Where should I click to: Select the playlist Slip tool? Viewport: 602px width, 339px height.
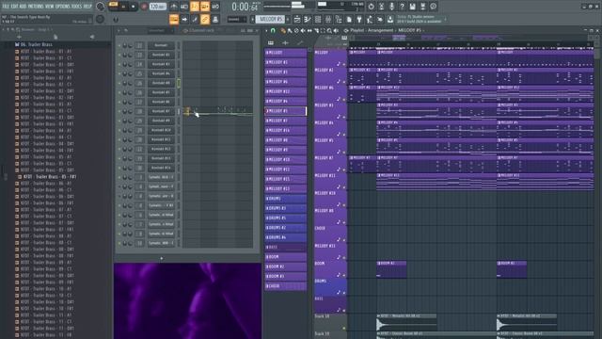[309, 30]
